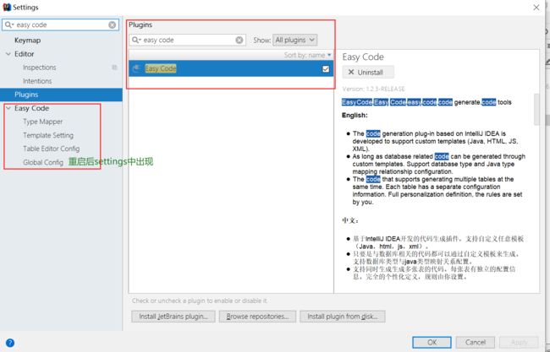The width and height of the screenshot is (550, 352).
Task: Select Easy Code row in plugin list
Action: 231,68
